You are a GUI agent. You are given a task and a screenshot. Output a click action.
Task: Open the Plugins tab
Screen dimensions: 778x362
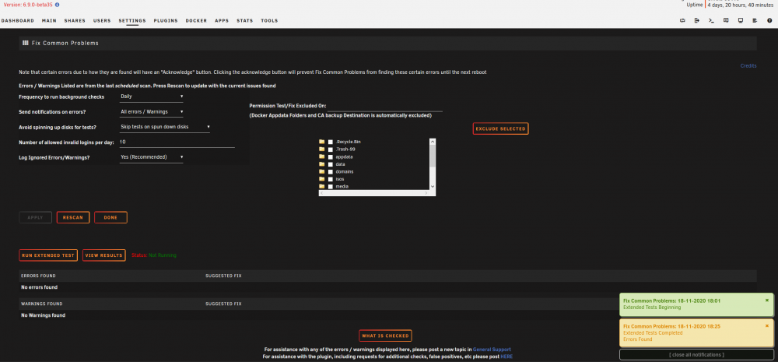166,21
